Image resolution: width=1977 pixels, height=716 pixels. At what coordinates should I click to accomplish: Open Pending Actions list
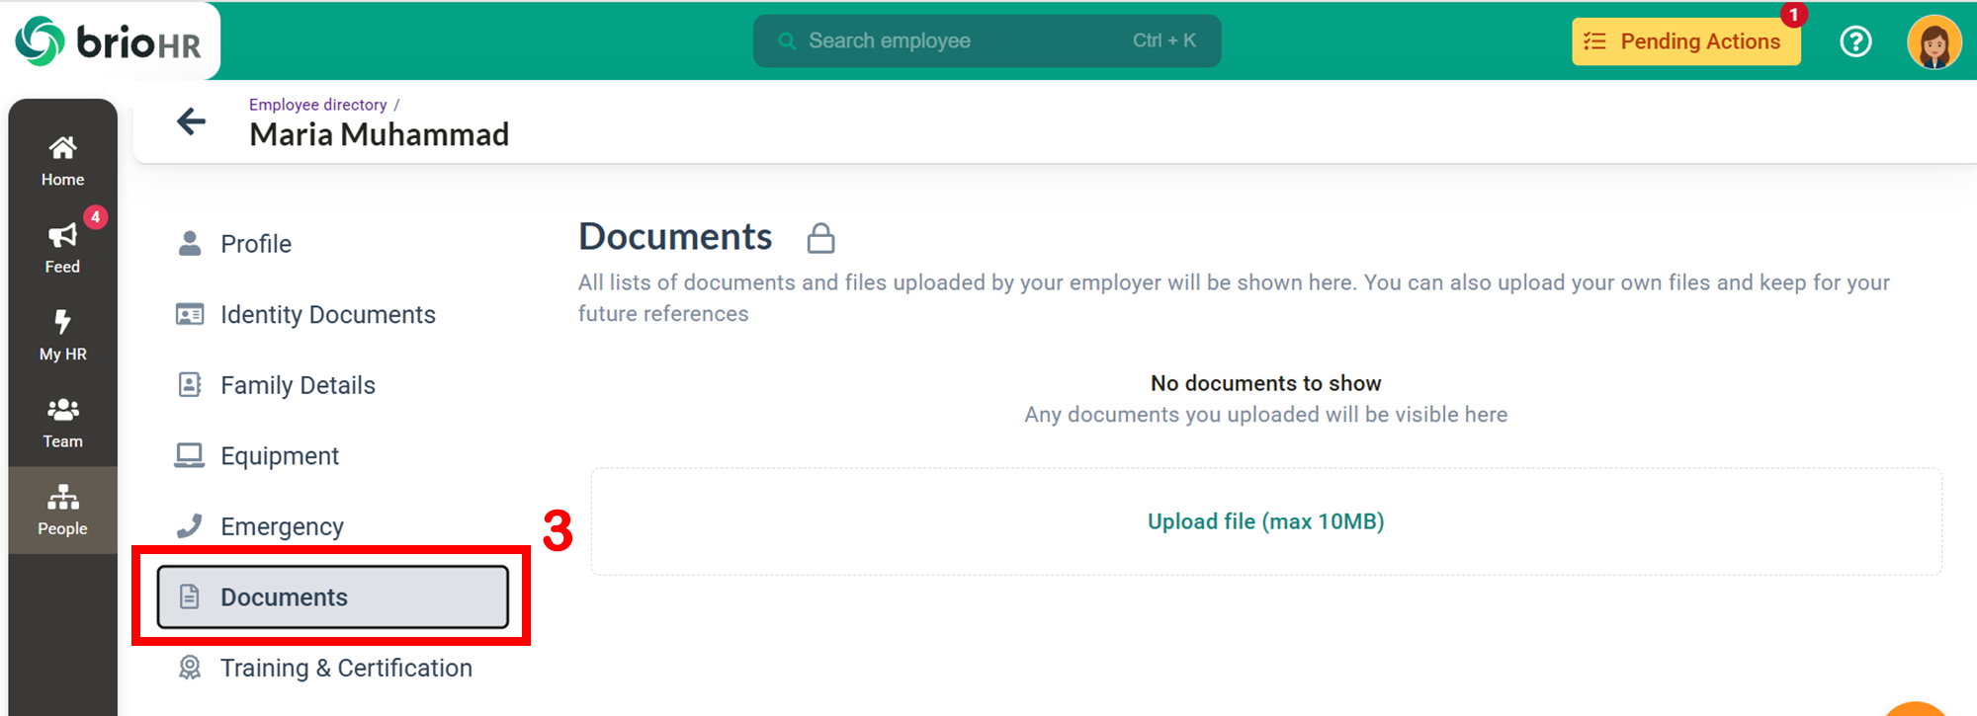(1685, 41)
